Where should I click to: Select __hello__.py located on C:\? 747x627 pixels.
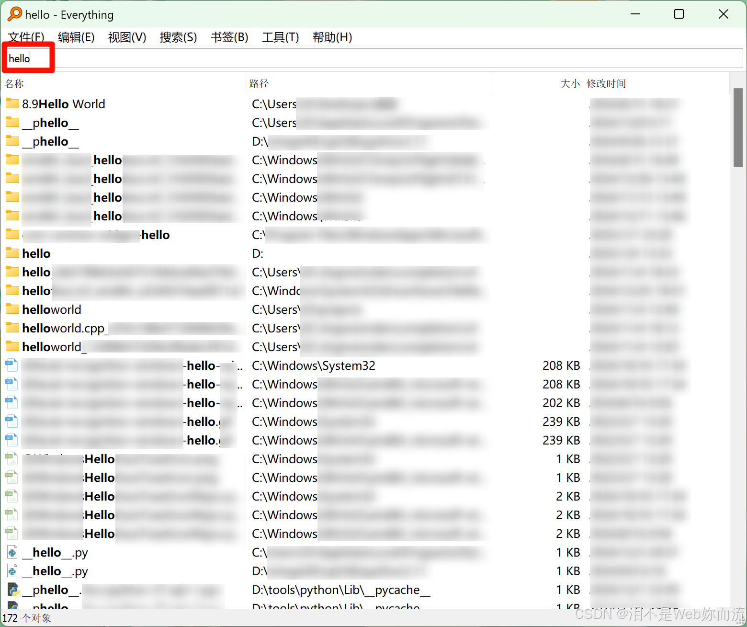pos(55,552)
